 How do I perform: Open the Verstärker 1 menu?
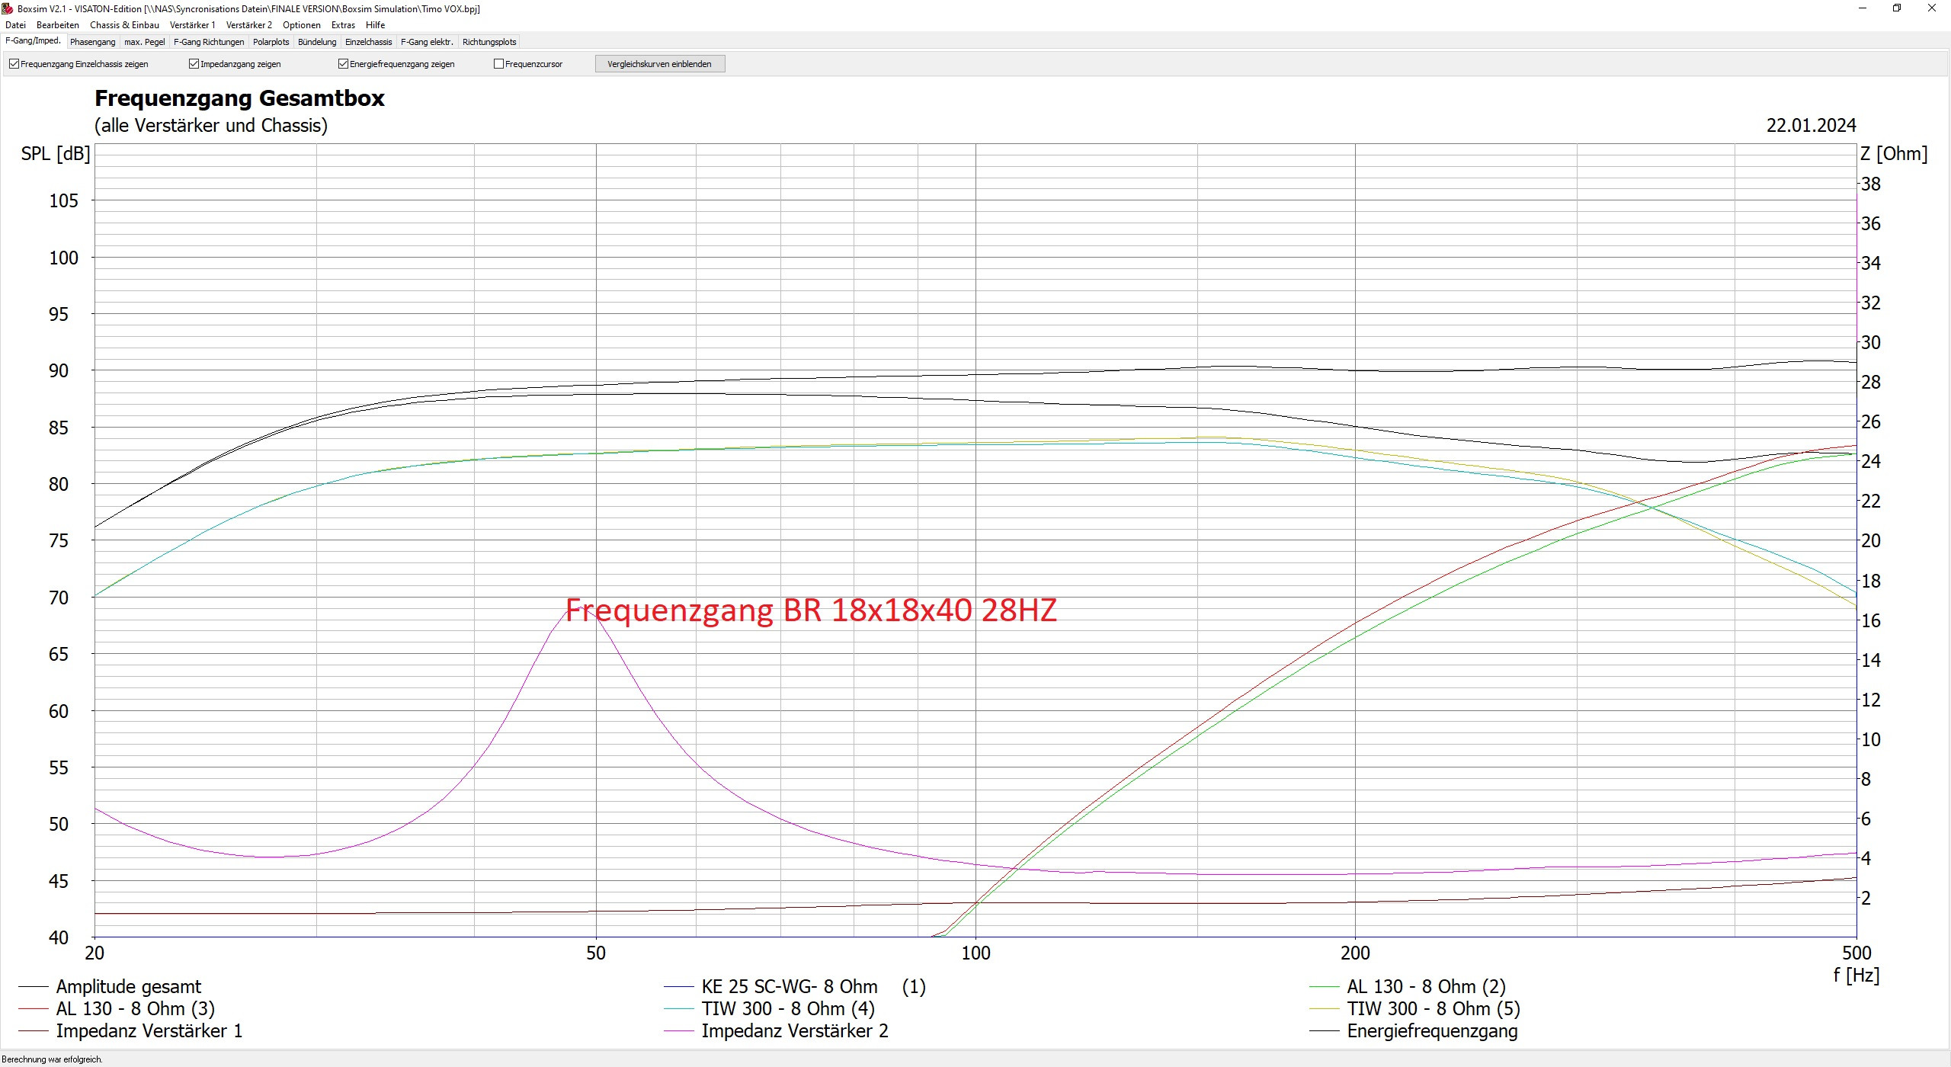click(x=192, y=25)
